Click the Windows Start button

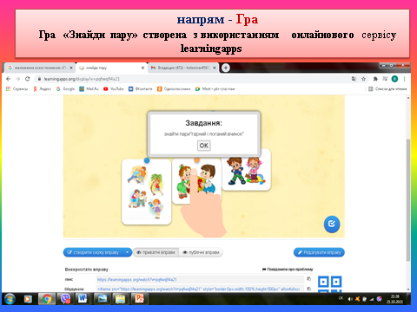pos(10,299)
